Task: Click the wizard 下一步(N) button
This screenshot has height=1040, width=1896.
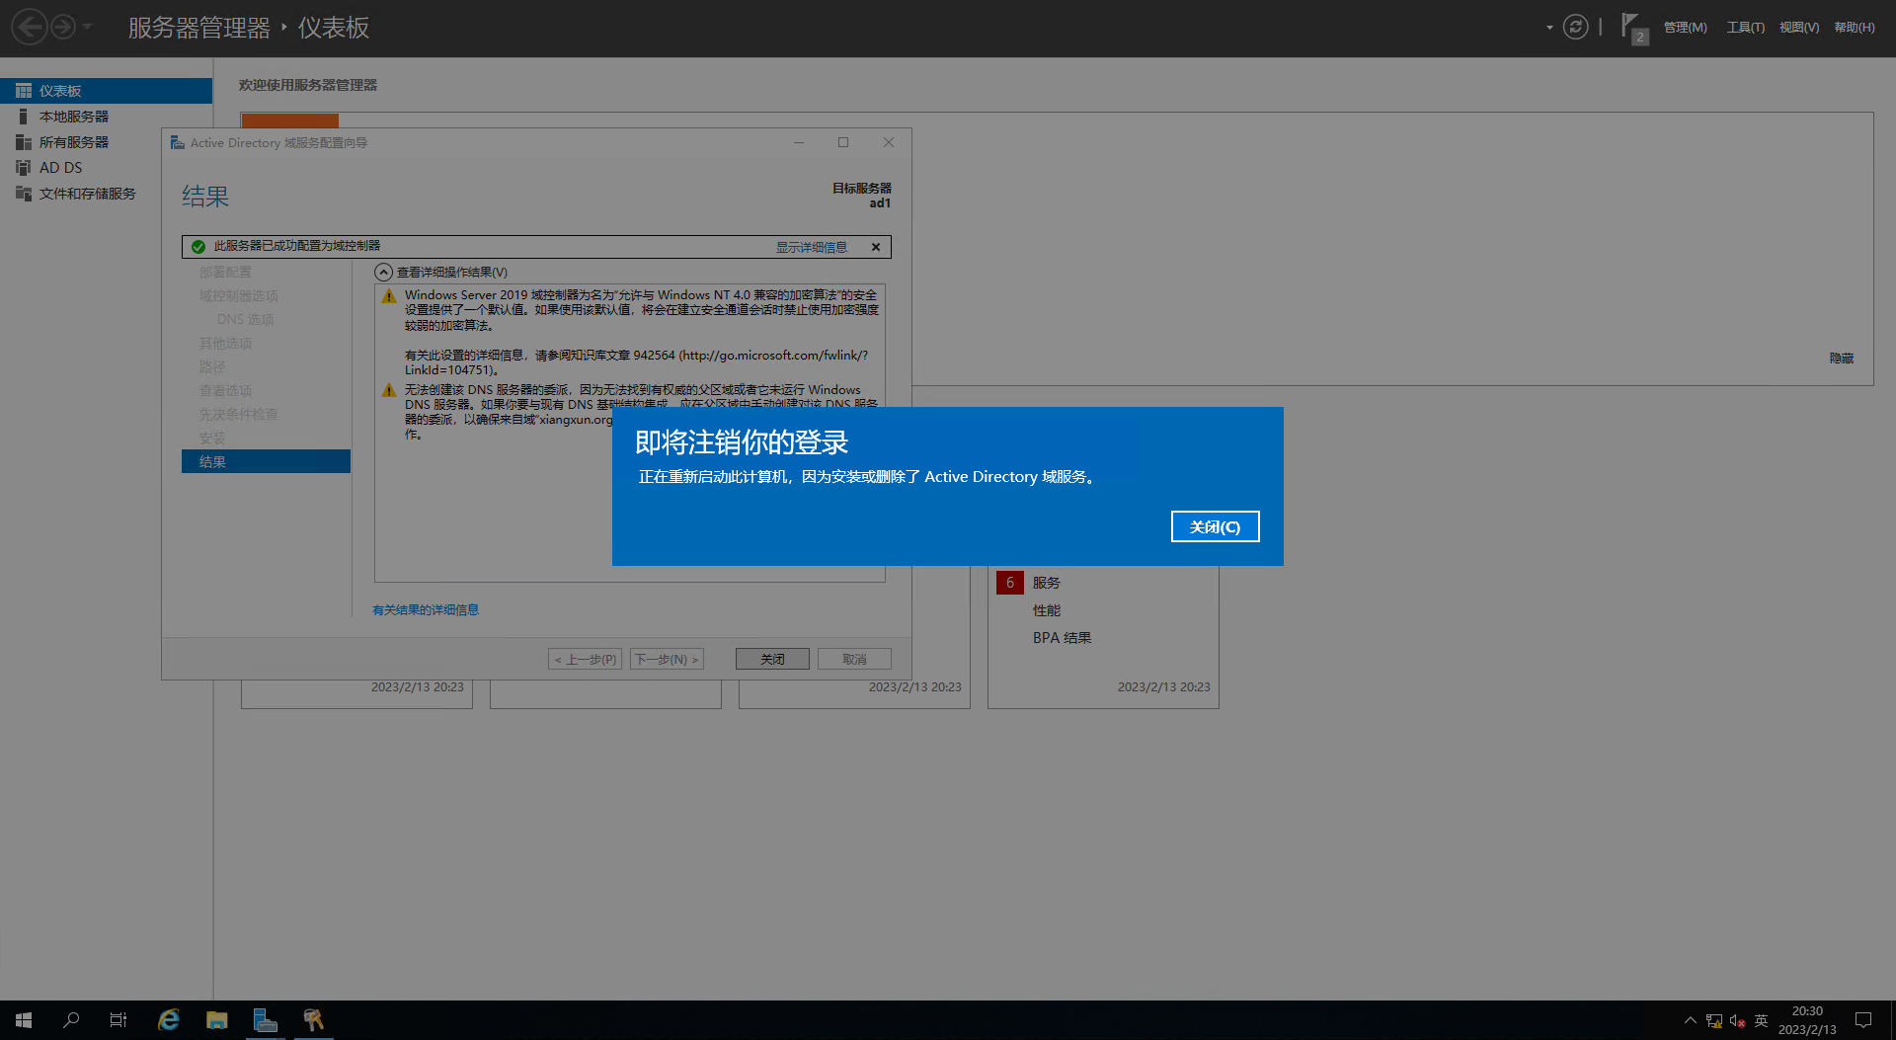Action: (667, 659)
